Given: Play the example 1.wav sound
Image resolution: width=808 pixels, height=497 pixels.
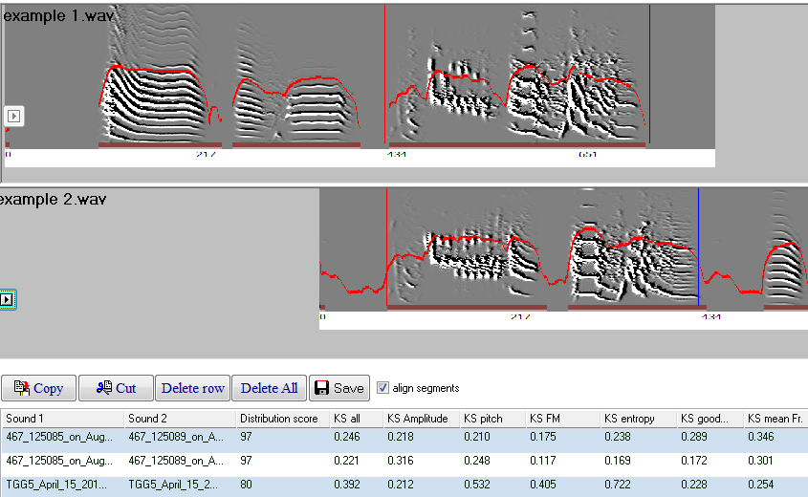Looking at the screenshot, I should pos(14,116).
